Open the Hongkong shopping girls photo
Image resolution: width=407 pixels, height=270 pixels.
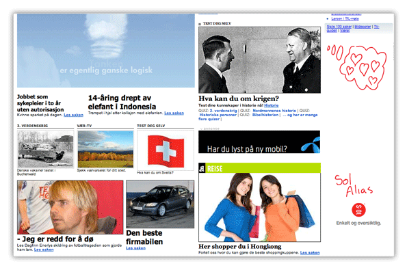click(259, 207)
